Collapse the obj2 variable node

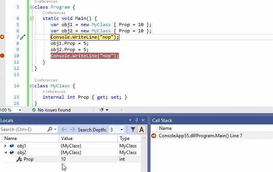click(5, 152)
